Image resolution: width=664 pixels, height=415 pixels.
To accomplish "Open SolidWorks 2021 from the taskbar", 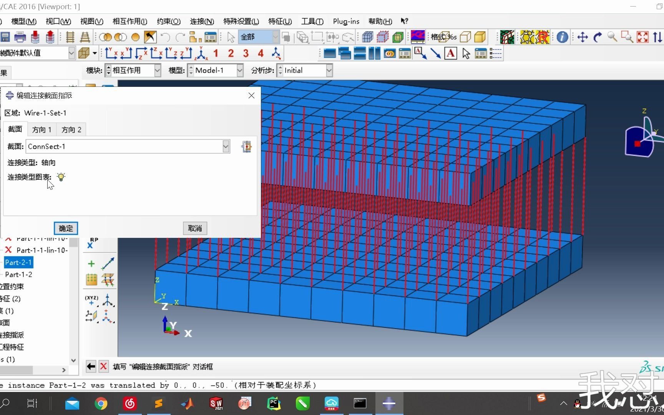I will coord(216,403).
